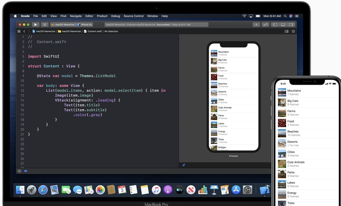Open Spotlight search
Image resolution: width=341 pixels, height=206 pixels.
pyautogui.click(x=285, y=16)
